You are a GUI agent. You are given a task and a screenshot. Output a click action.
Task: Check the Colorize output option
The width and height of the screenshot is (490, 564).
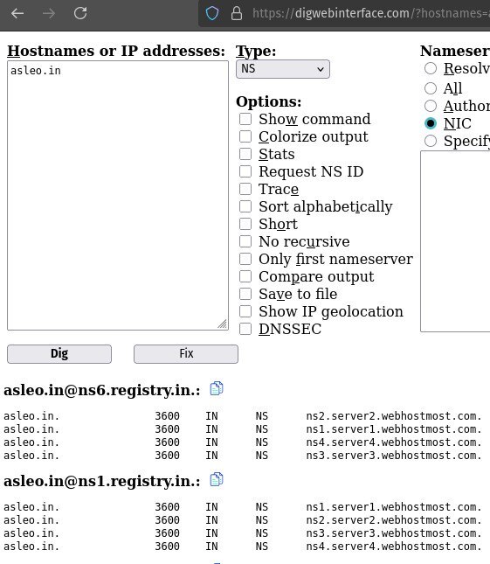click(245, 136)
